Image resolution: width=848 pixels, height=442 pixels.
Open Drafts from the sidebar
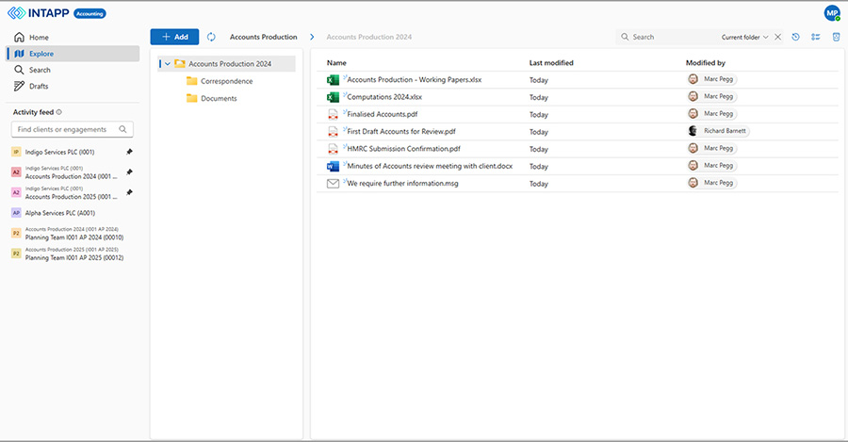[39, 86]
